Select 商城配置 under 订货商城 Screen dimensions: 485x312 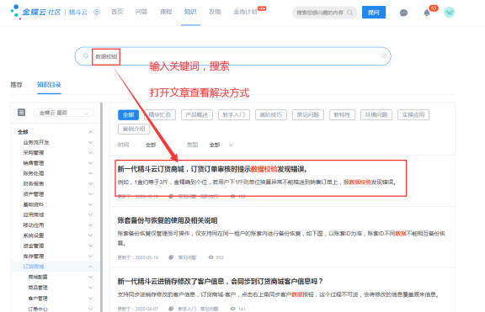(x=38, y=277)
